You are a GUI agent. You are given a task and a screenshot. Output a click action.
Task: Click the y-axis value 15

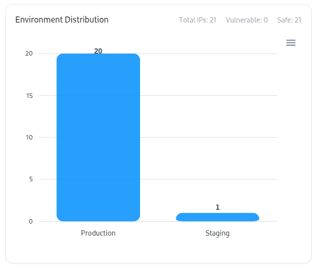(x=29, y=96)
